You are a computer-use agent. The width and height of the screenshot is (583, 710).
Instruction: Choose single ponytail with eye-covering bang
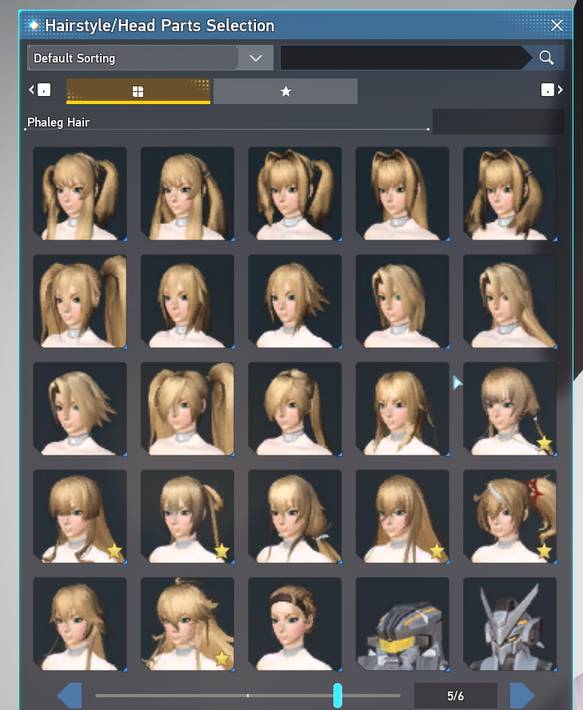[295, 408]
